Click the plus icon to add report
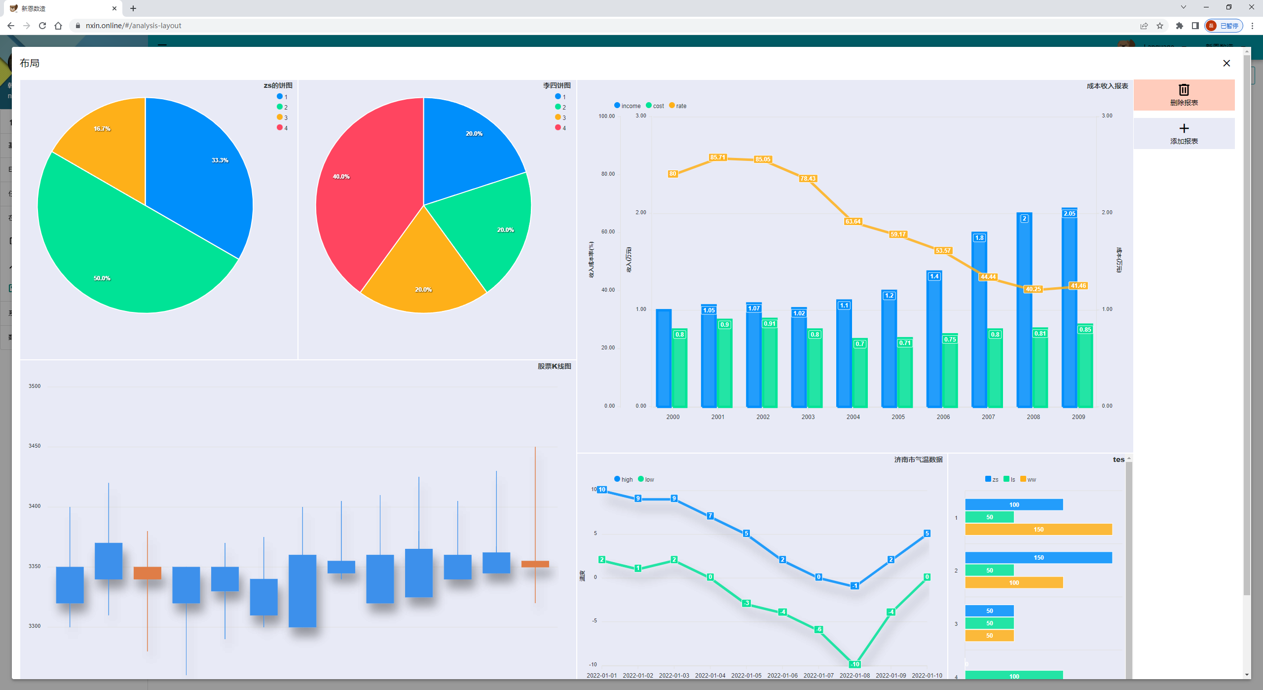 click(1184, 129)
